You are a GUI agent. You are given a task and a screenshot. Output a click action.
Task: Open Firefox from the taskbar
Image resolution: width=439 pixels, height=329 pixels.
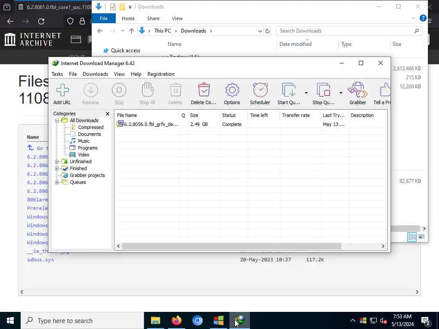(176, 320)
